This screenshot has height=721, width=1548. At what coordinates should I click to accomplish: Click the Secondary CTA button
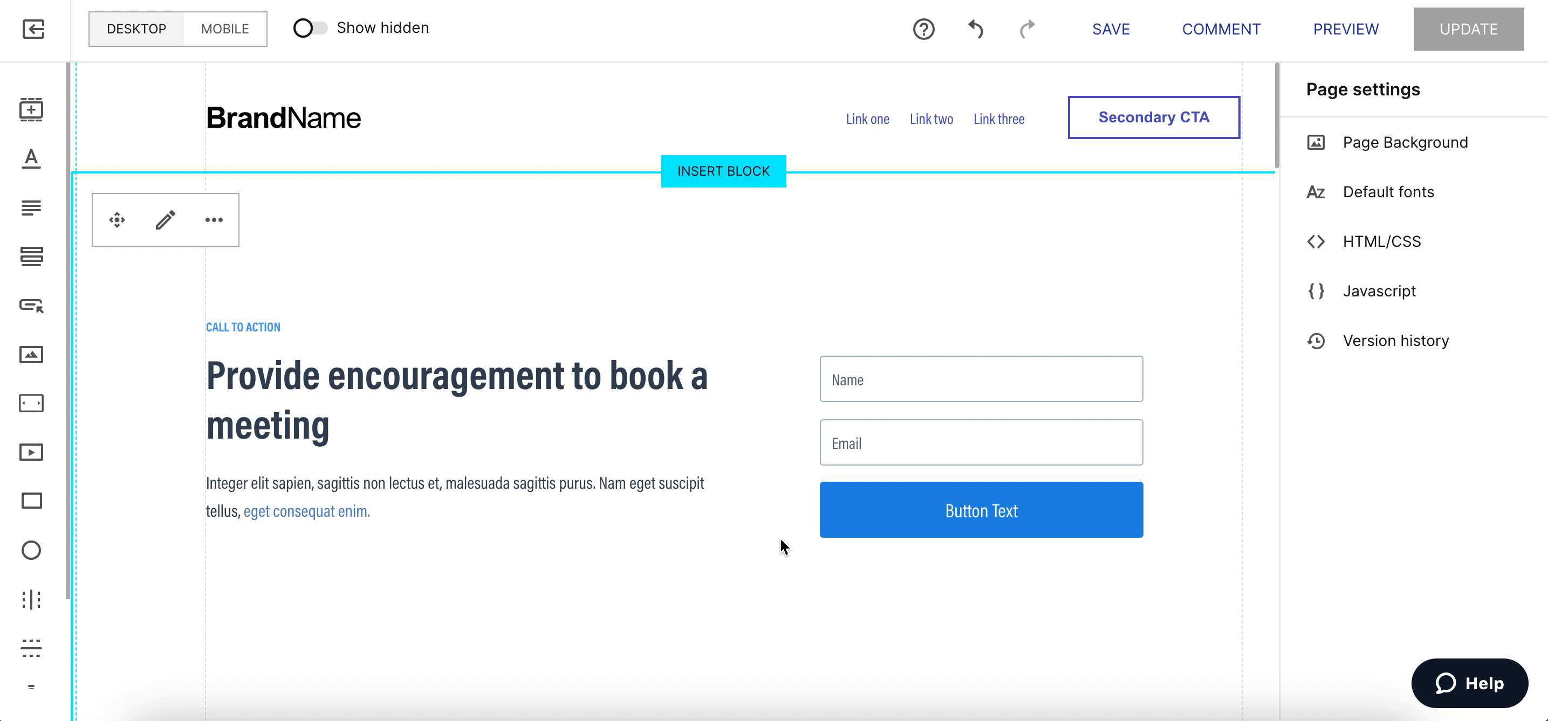click(1154, 117)
